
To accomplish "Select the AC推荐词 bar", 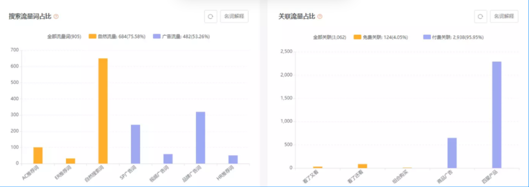I will (38, 155).
